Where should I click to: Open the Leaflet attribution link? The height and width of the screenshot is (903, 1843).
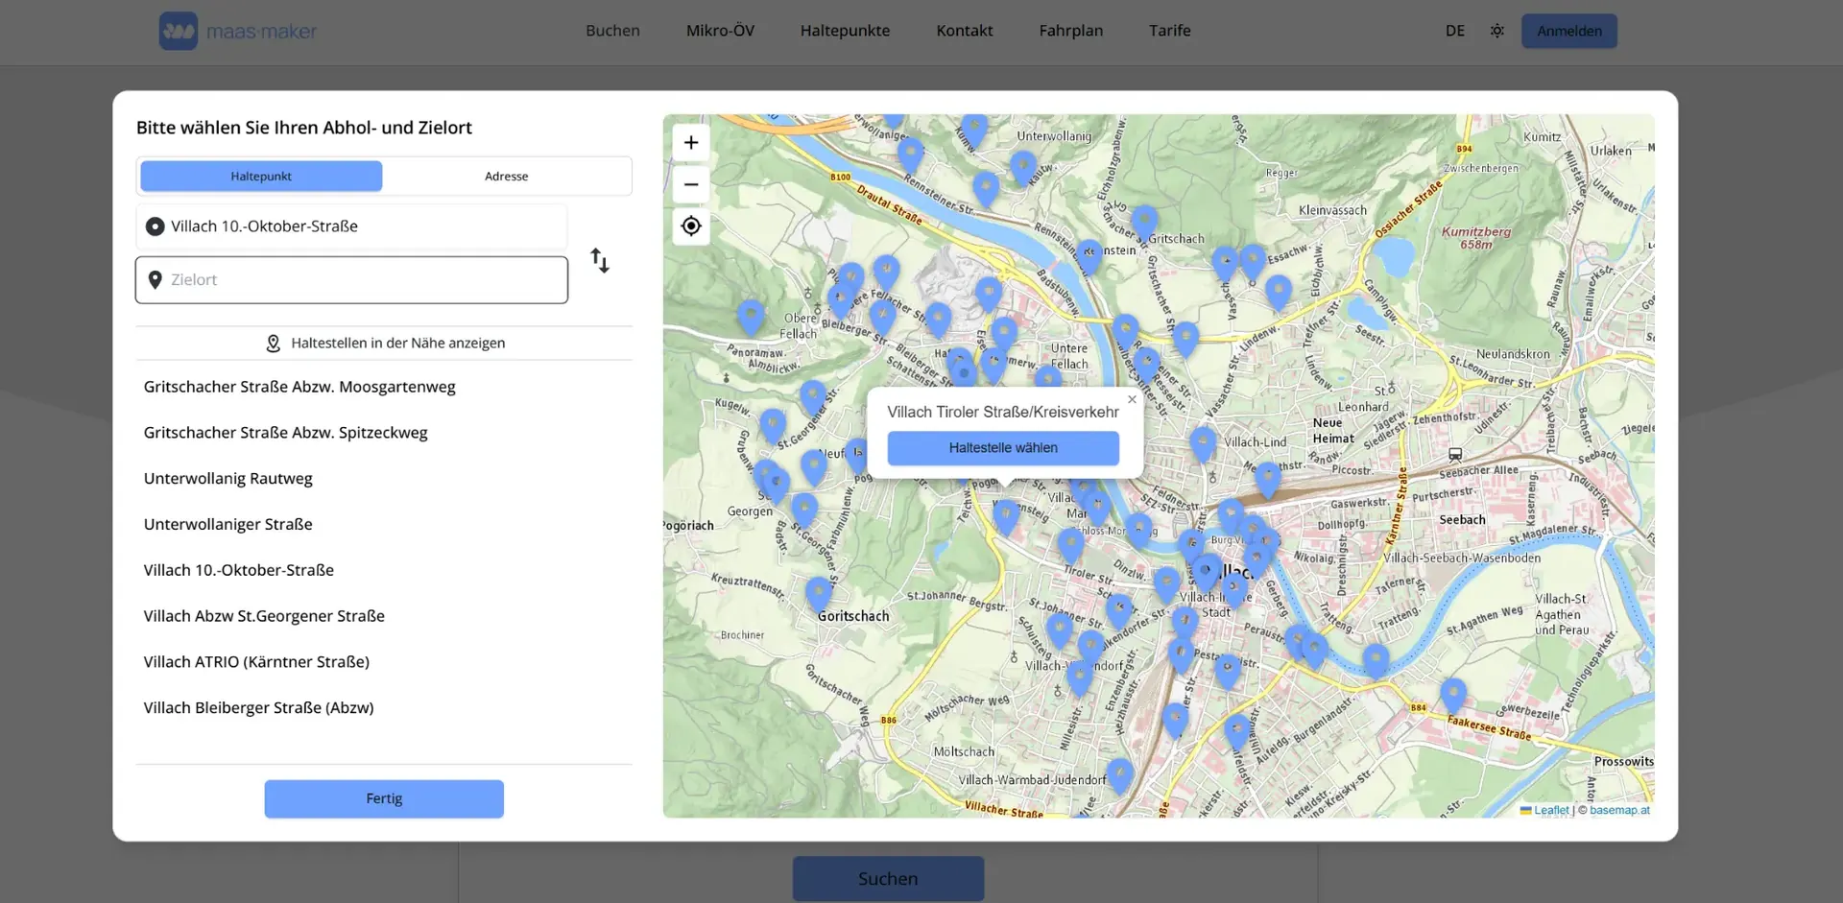(1551, 810)
